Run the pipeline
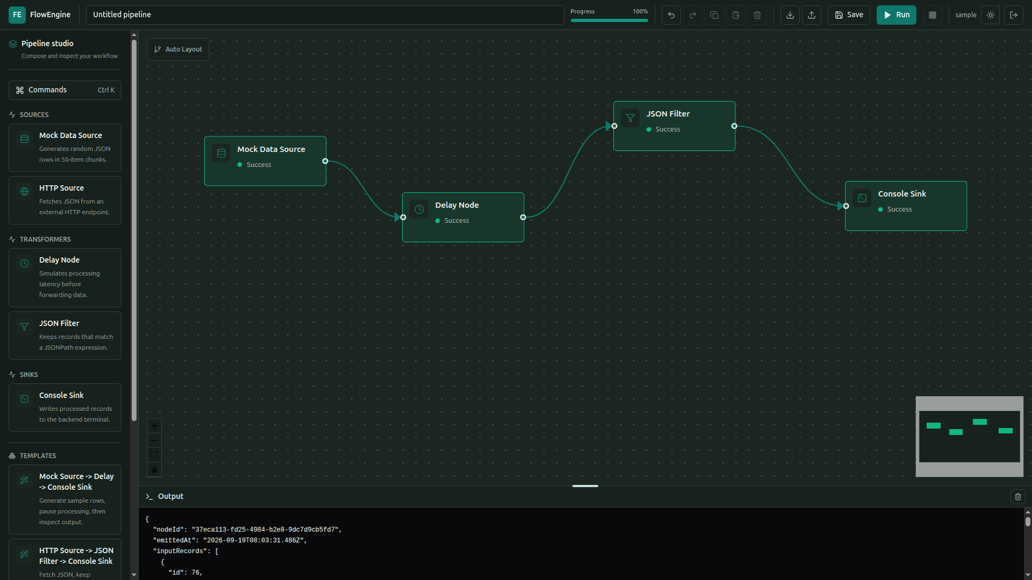The image size is (1032, 580). (897, 15)
